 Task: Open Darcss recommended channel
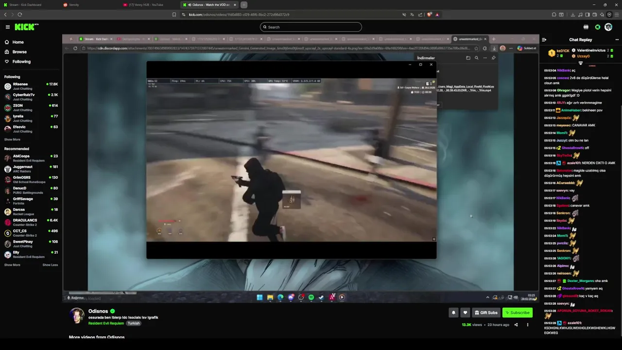point(31,212)
